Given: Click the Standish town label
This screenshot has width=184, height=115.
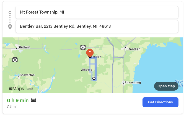Looking at the screenshot, I should click(133, 49).
